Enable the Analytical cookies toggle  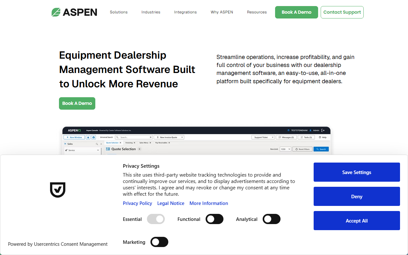pyautogui.click(x=272, y=219)
